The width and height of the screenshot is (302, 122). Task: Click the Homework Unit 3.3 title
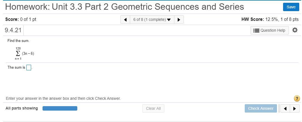[x=125, y=7]
